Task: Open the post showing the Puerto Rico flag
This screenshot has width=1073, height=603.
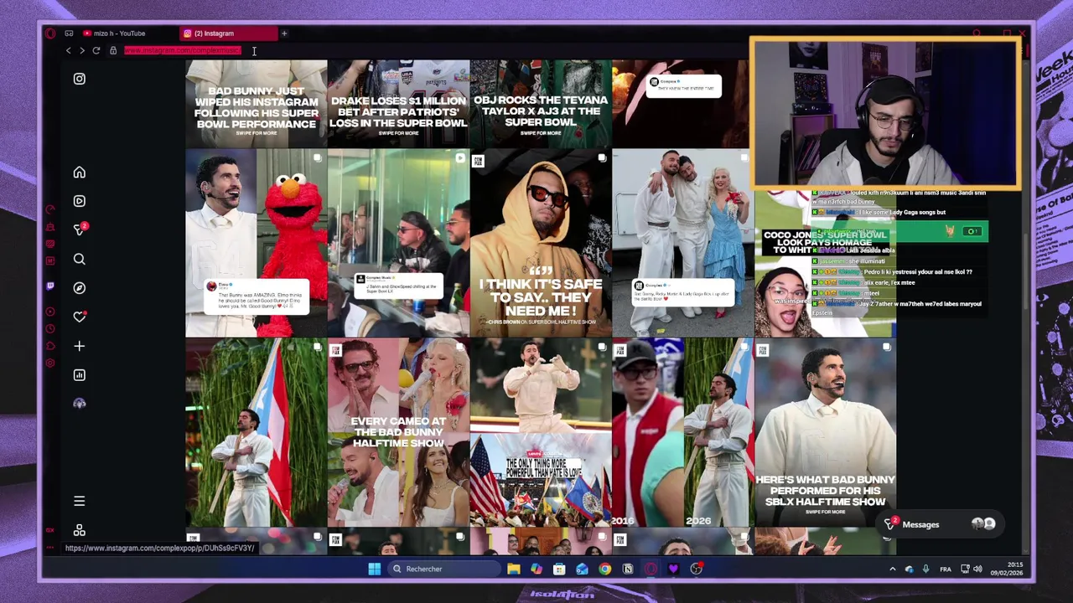Action: (x=256, y=433)
